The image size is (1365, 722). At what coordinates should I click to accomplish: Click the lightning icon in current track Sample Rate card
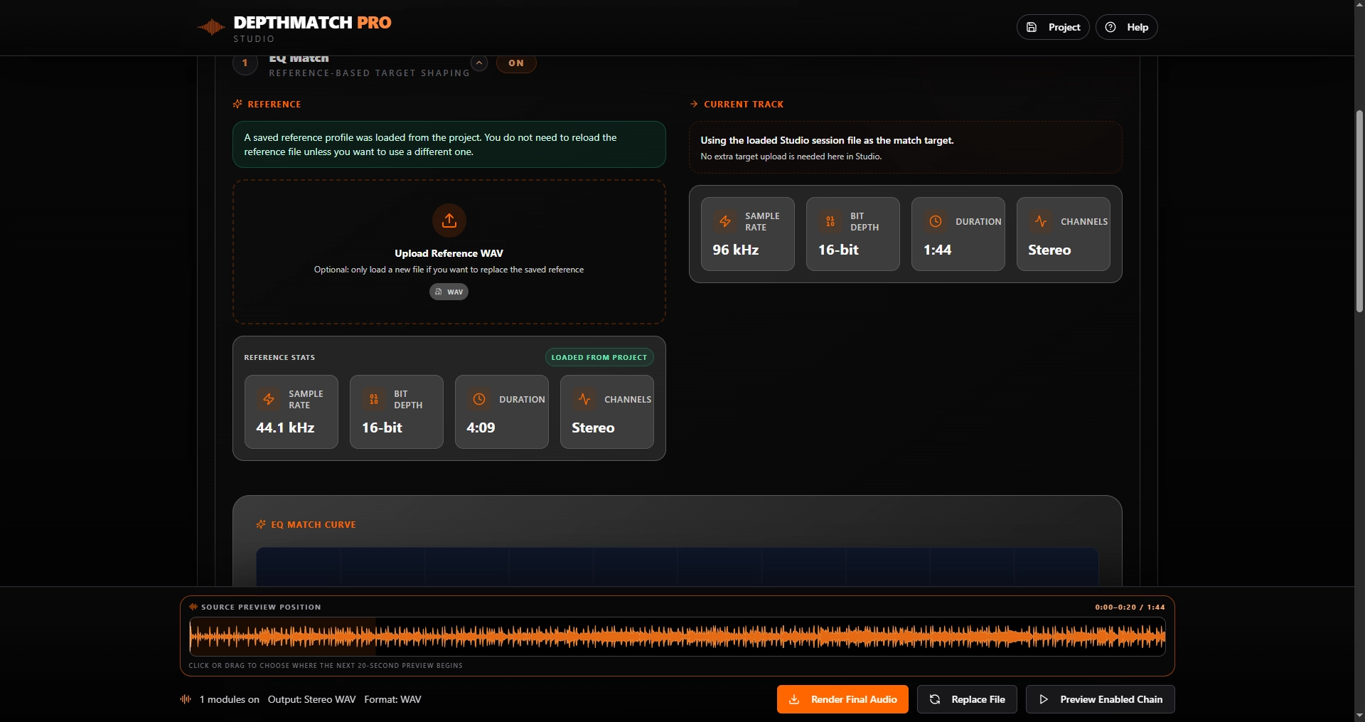click(725, 221)
